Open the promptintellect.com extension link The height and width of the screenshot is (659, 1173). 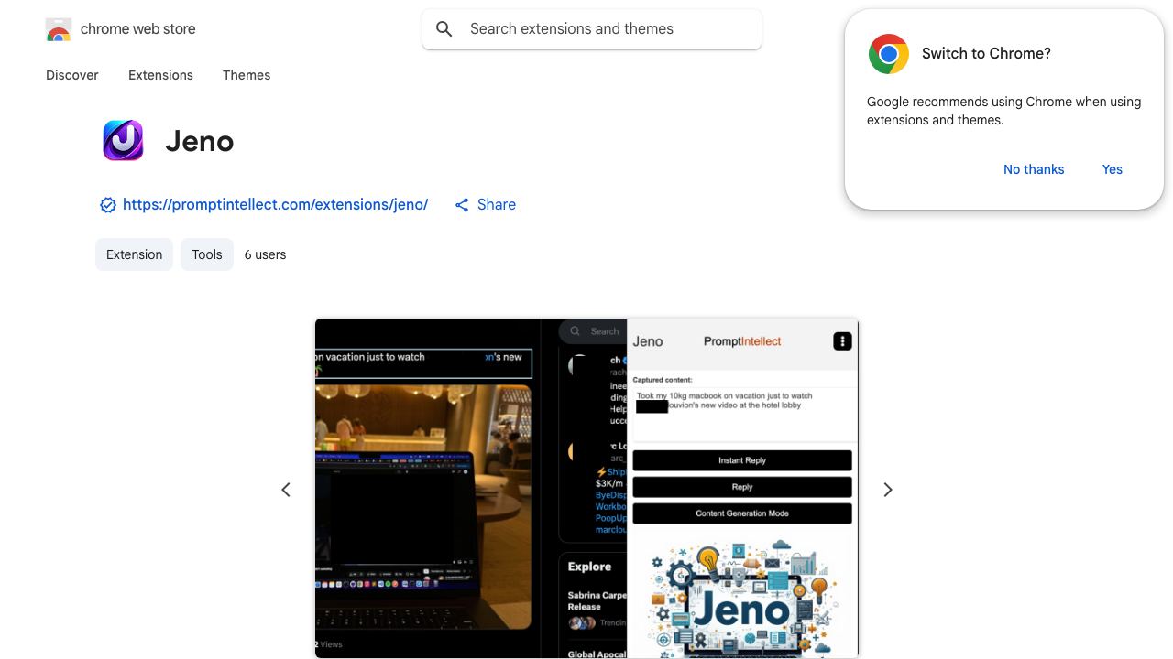(x=275, y=205)
